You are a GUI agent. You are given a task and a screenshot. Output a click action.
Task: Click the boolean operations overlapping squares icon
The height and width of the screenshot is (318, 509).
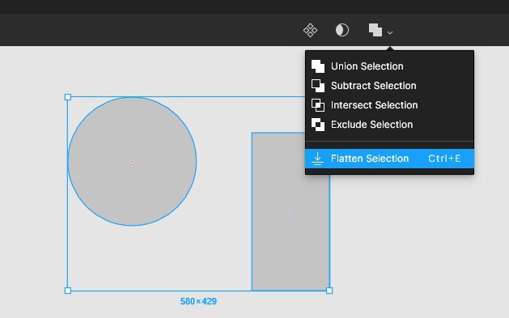pos(375,30)
